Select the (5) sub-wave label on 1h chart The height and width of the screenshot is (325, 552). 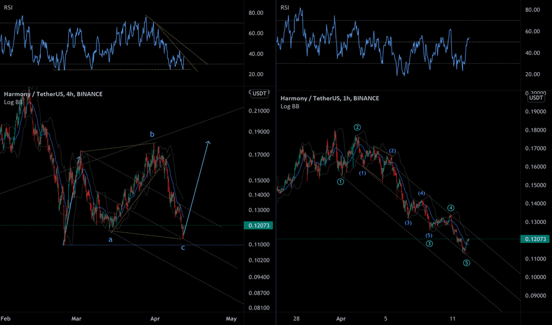click(428, 235)
